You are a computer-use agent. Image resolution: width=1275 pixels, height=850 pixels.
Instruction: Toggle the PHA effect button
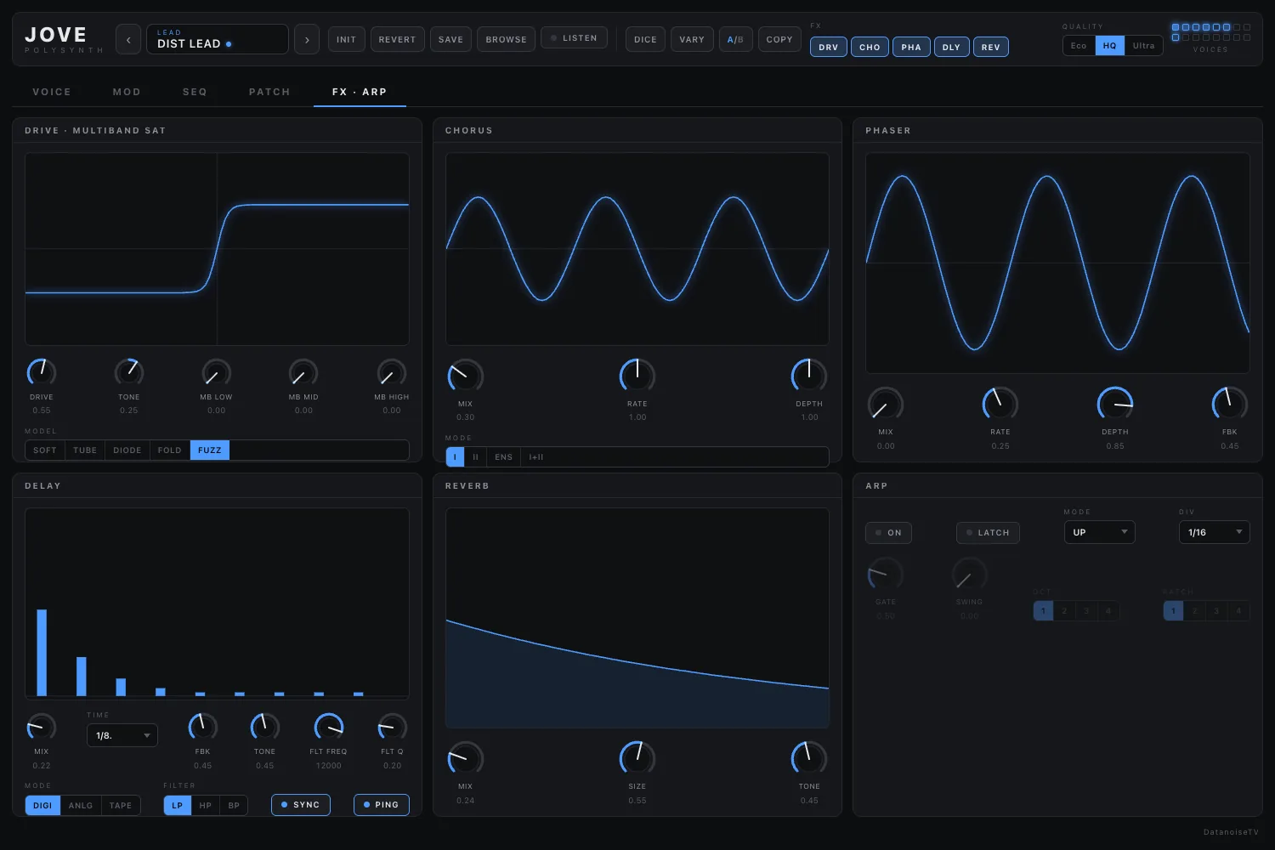pyautogui.click(x=911, y=48)
